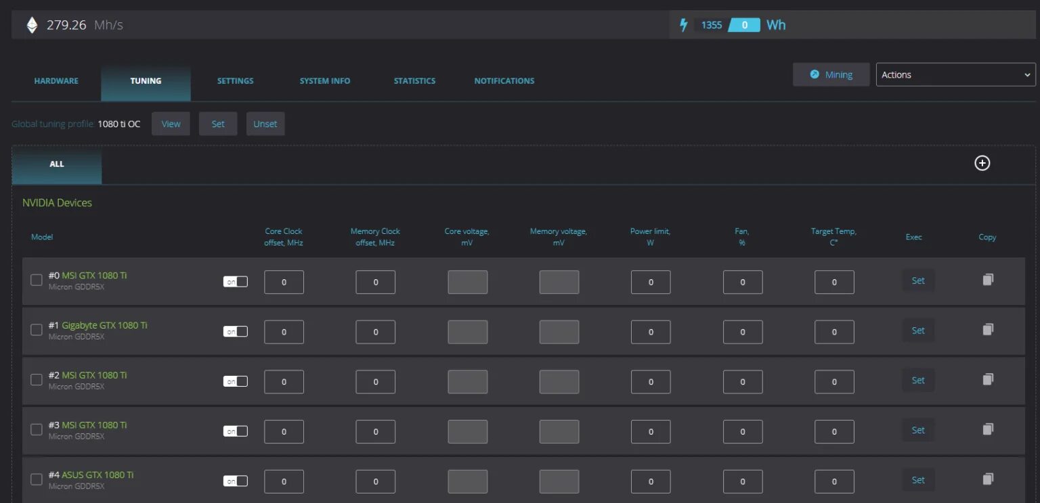
Task: Open the Notifications tab
Action: coord(504,81)
